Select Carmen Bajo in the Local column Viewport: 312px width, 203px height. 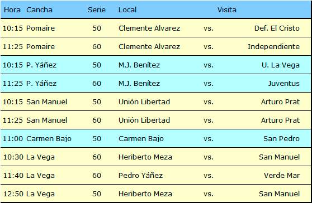point(141,139)
